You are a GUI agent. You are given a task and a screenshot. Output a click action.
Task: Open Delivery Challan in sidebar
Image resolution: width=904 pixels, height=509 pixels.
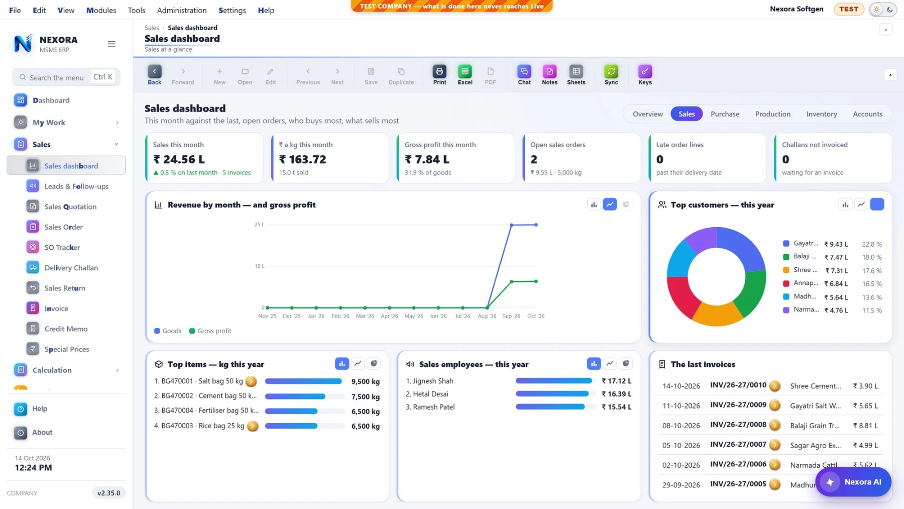(x=66, y=267)
